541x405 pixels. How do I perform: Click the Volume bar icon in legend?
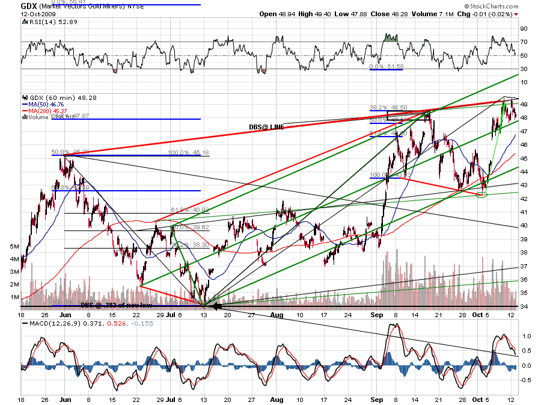point(25,117)
